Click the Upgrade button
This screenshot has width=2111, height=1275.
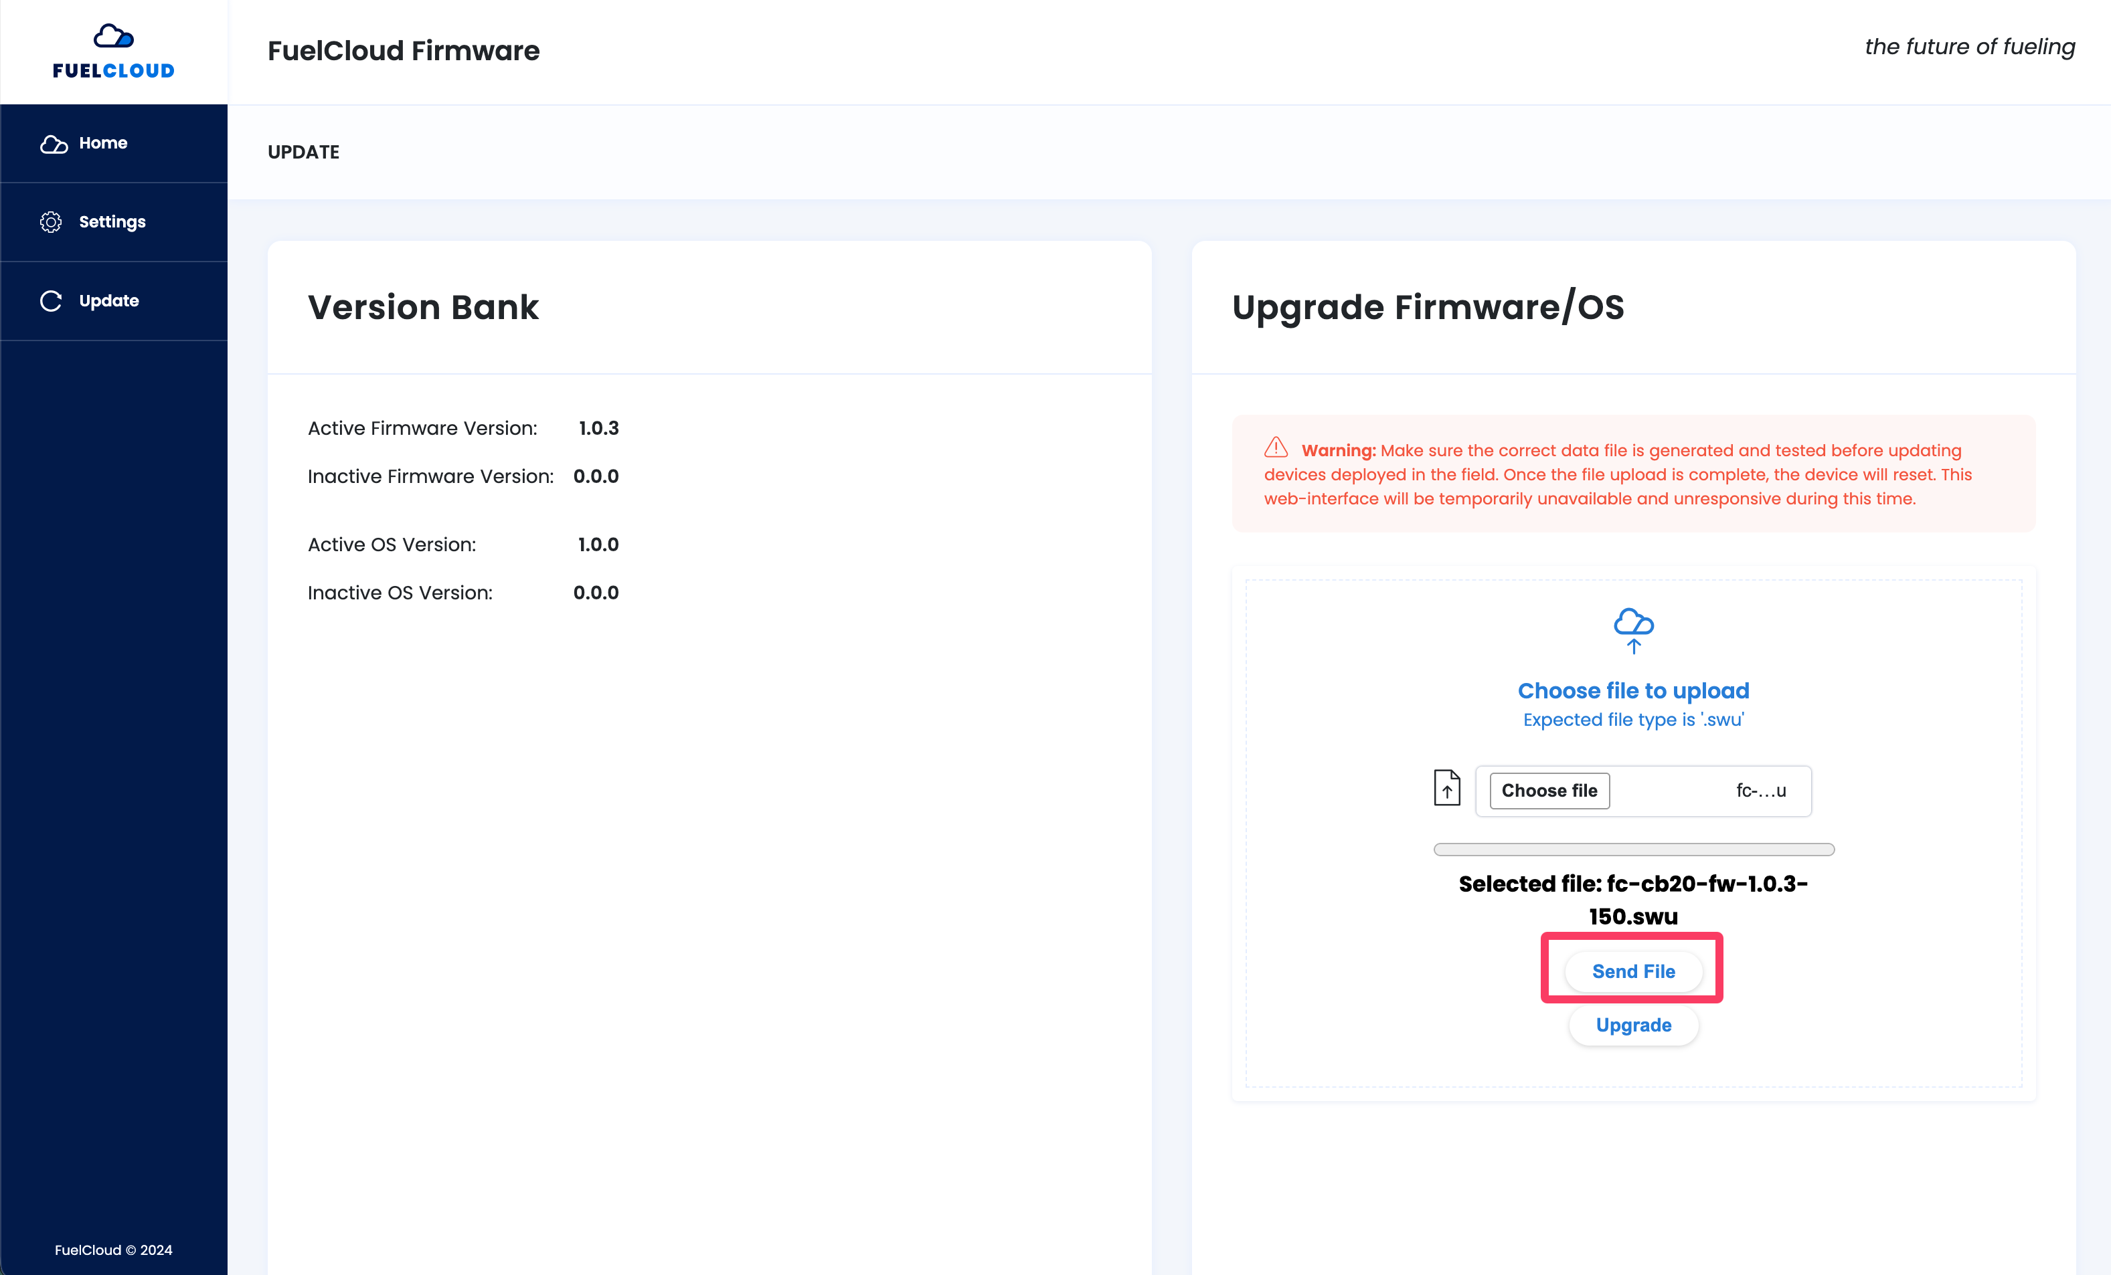click(x=1633, y=1025)
